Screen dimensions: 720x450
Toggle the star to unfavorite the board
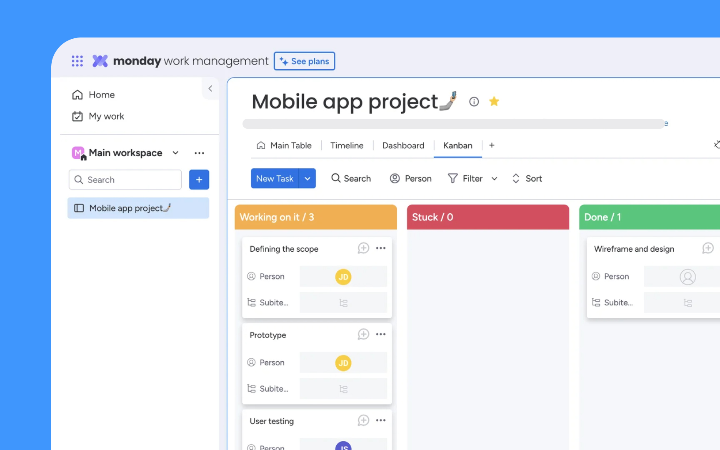pos(494,101)
